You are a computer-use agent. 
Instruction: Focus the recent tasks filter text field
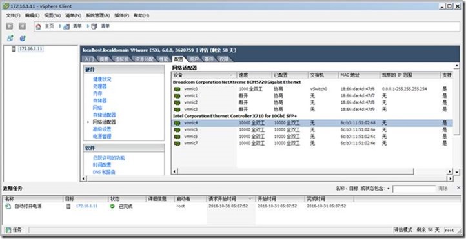click(x=414, y=189)
